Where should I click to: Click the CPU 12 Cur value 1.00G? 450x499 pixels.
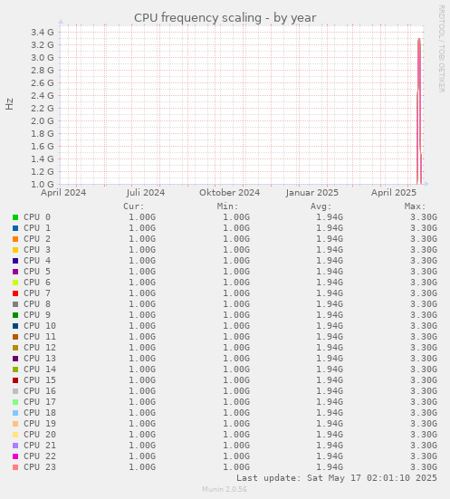142,348
